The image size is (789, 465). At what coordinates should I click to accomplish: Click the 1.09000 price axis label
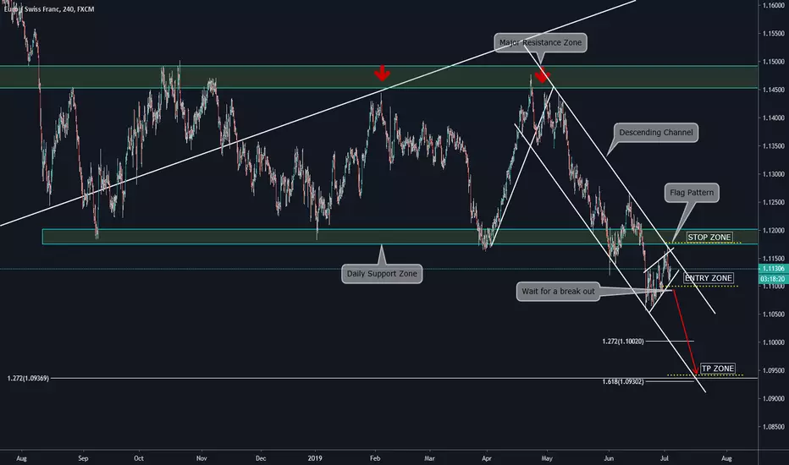pos(774,399)
